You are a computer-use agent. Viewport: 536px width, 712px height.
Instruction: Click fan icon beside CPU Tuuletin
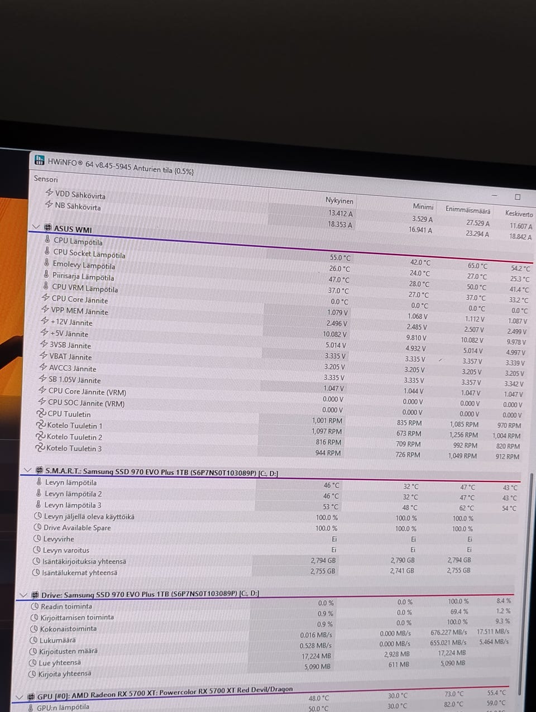(41, 413)
